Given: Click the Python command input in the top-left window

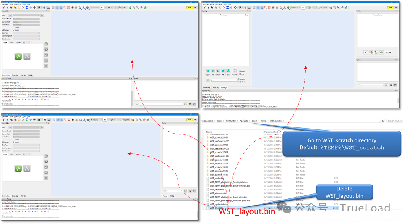Looking at the screenshot, I should point(161,104).
